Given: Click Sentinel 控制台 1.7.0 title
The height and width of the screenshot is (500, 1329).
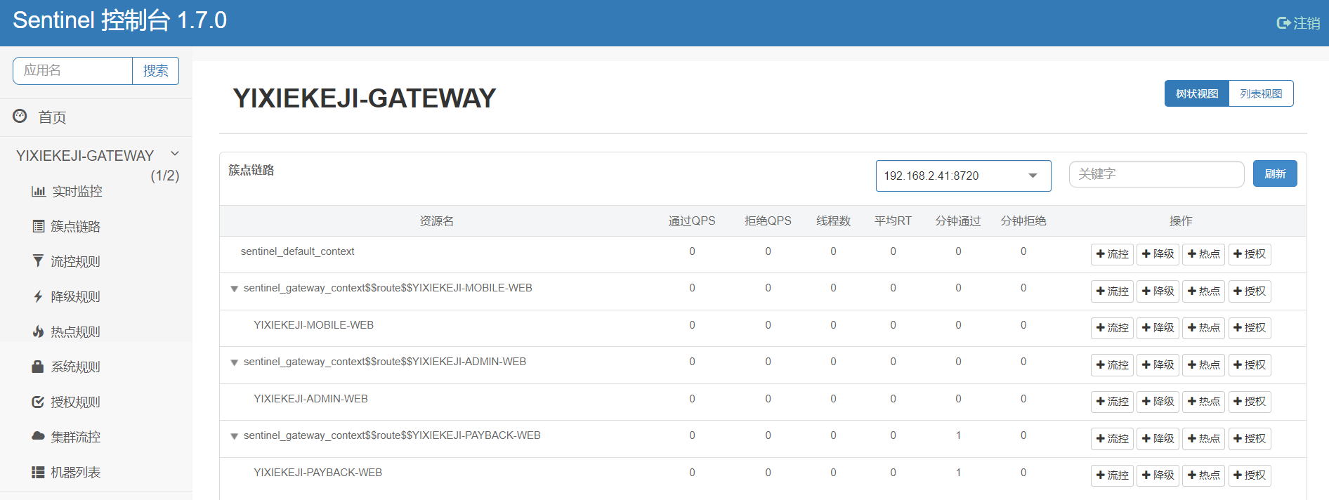Looking at the screenshot, I should click(x=119, y=20).
